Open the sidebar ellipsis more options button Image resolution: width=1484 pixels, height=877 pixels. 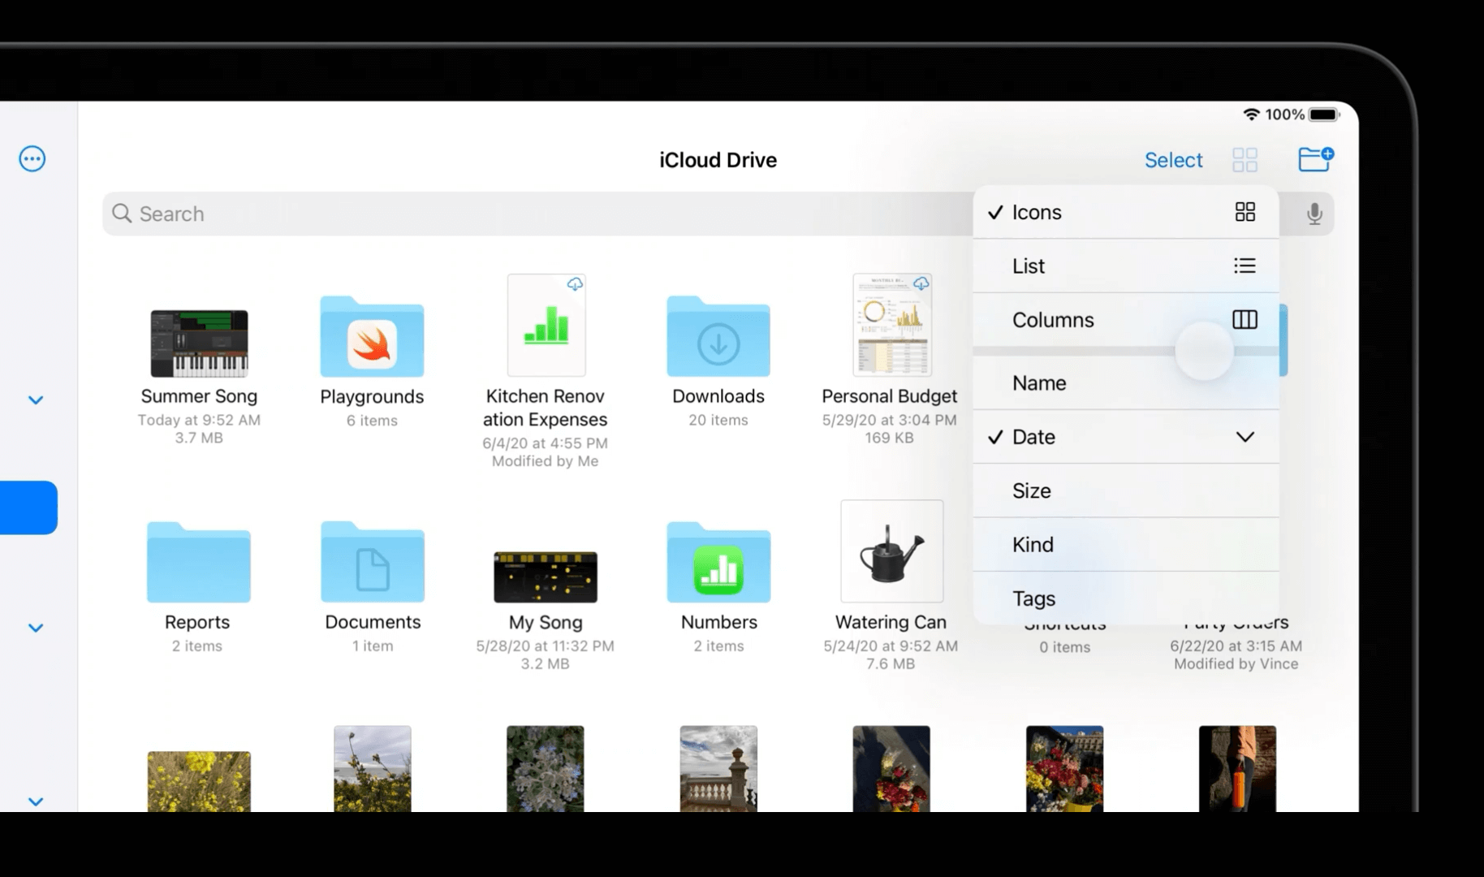pos(32,159)
